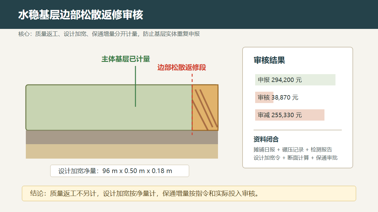Select the 审减 255,330 元 bar
This screenshot has width=378, height=212.
[x=290, y=115]
